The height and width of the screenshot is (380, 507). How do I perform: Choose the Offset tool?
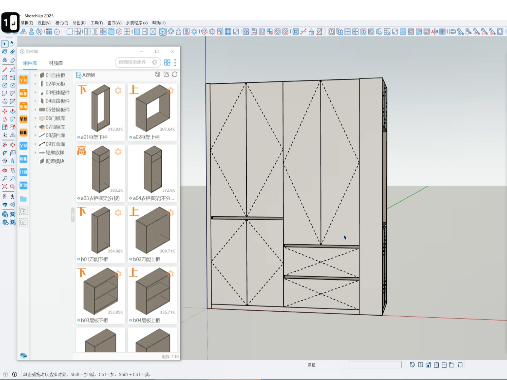click(x=12, y=127)
